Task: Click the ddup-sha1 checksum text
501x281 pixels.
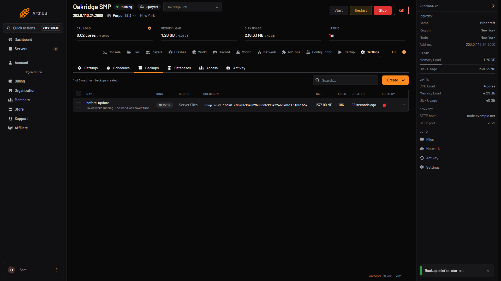Action: 256,105
